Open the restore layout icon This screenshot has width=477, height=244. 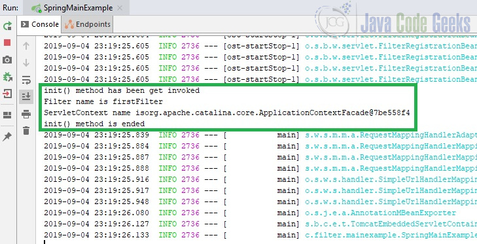(x=7, y=115)
